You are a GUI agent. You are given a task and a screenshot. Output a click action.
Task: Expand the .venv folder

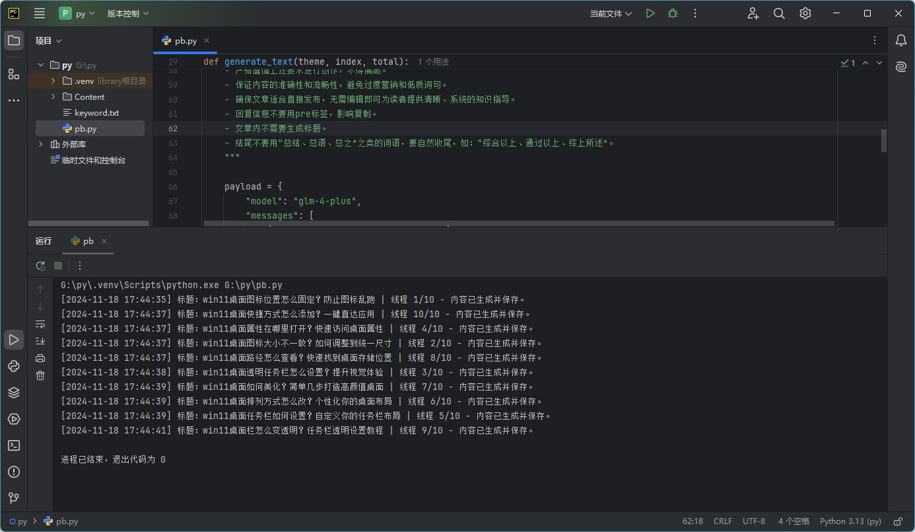point(53,81)
